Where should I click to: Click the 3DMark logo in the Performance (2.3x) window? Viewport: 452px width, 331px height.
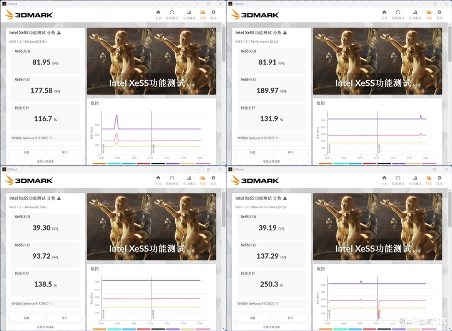(x=255, y=14)
